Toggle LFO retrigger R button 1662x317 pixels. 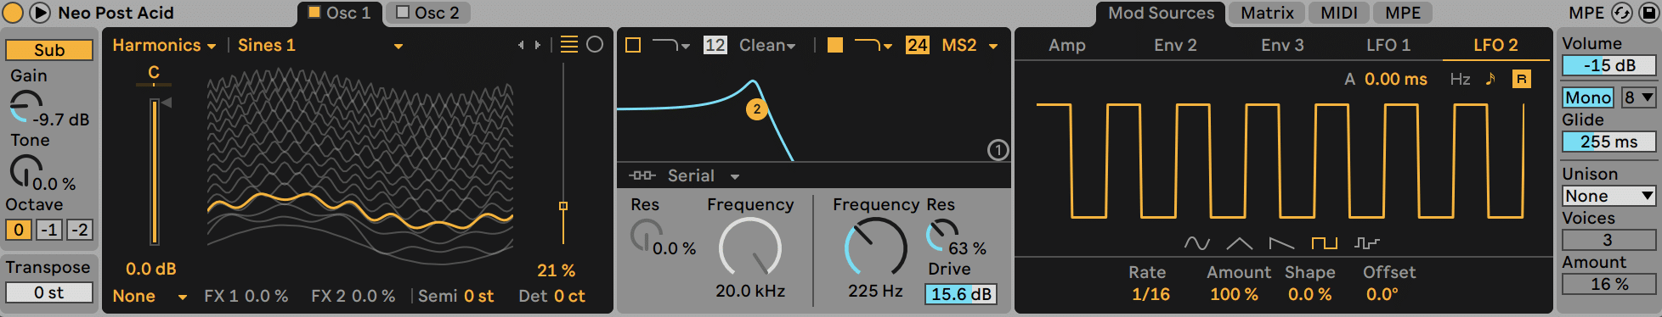[x=1521, y=79]
